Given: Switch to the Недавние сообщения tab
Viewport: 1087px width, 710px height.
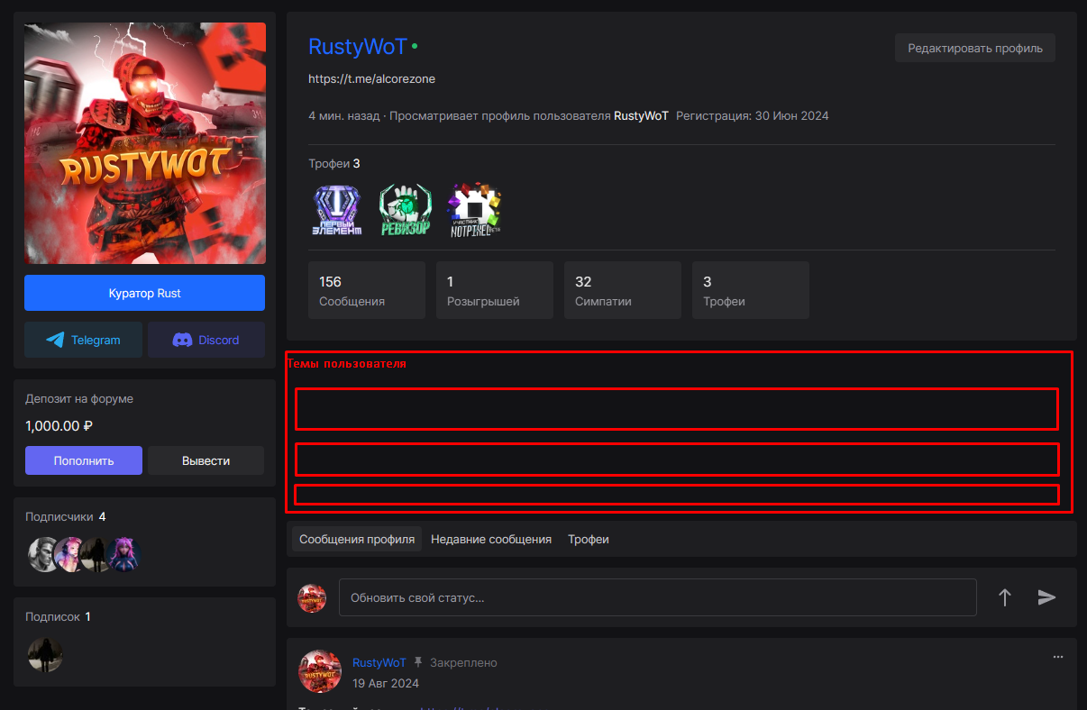Looking at the screenshot, I should click(x=491, y=539).
